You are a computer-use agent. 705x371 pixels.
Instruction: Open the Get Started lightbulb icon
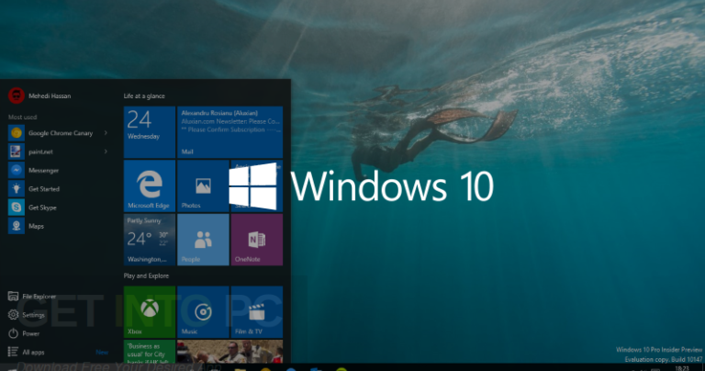17,189
